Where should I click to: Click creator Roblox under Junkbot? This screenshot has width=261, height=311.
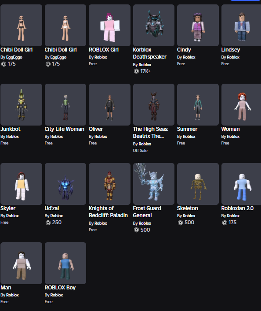pyautogui.click(x=12, y=137)
